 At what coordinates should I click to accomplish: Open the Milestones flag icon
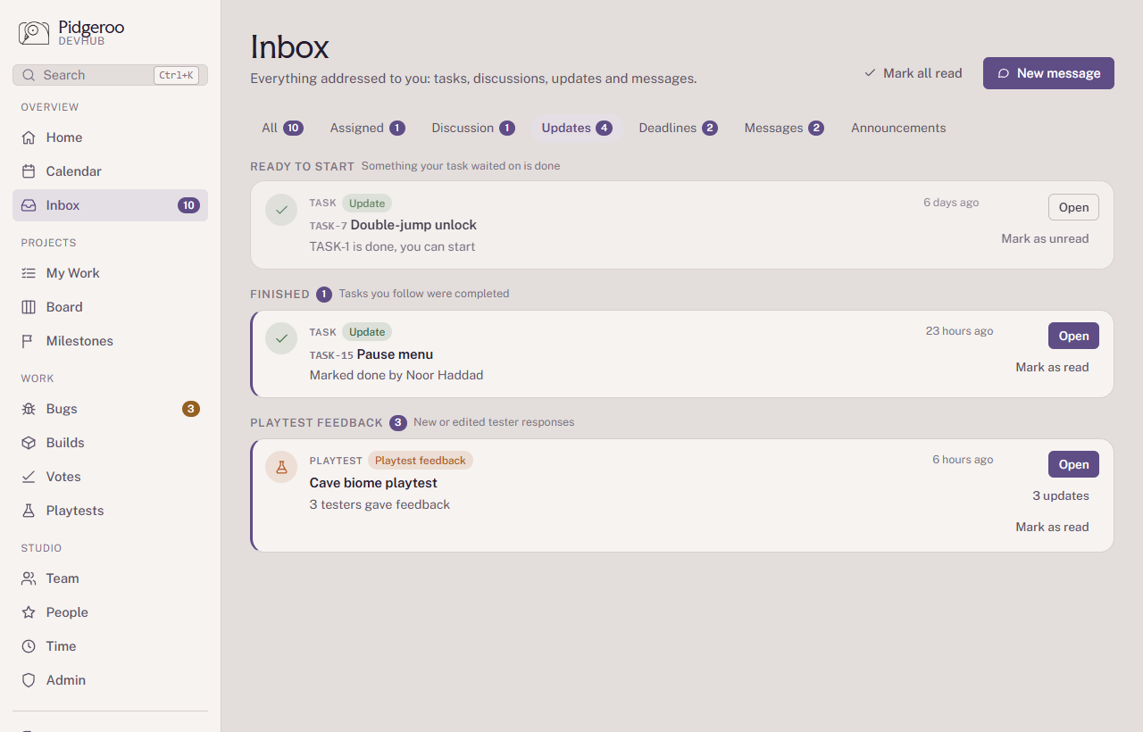(29, 341)
